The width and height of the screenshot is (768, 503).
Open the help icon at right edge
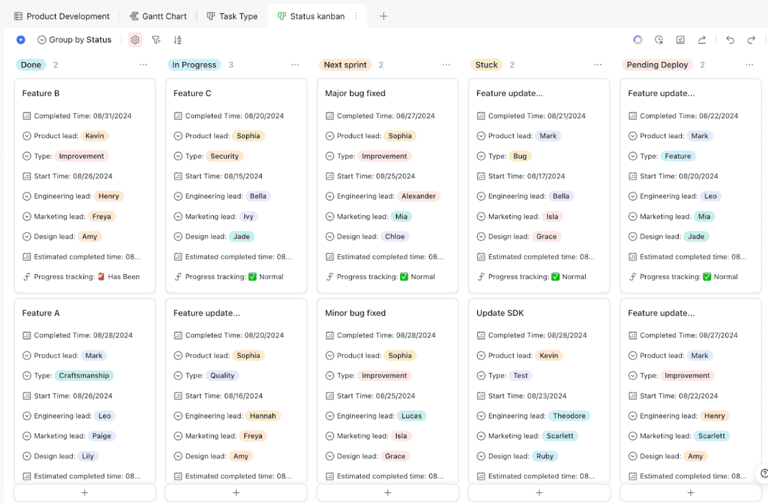pos(763,473)
